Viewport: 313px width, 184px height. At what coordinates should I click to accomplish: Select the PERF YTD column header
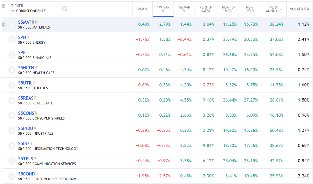tap(250, 9)
